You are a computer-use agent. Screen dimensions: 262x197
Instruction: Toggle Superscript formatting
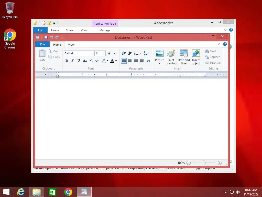click(x=97, y=61)
